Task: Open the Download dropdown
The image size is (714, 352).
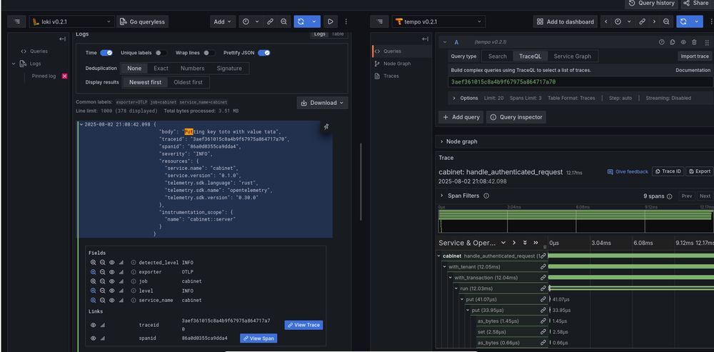Action: [323, 103]
